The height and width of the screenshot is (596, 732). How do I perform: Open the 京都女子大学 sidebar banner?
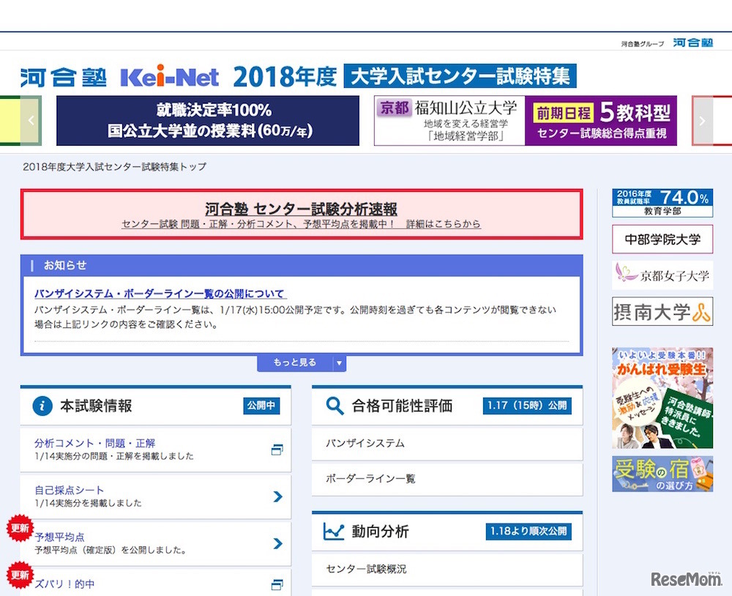(662, 275)
